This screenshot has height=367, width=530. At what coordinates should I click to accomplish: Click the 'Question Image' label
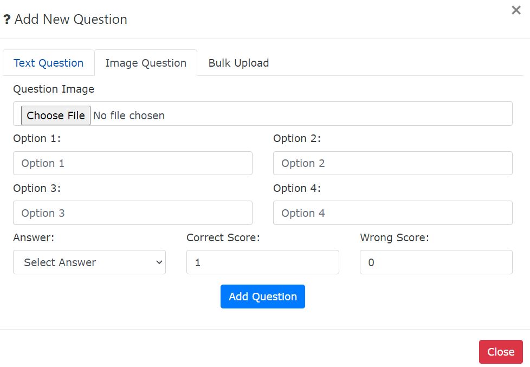click(x=54, y=89)
